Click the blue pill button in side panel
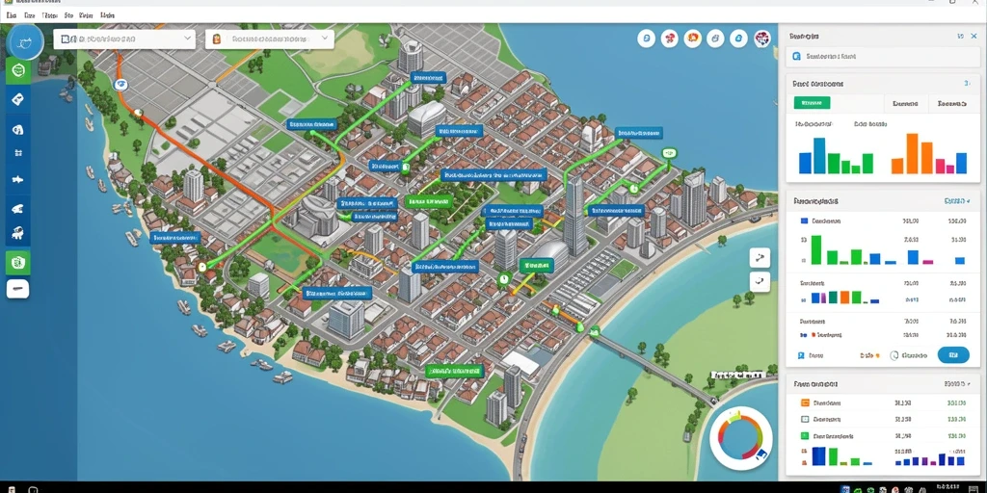This screenshot has height=493, width=987. tap(953, 355)
